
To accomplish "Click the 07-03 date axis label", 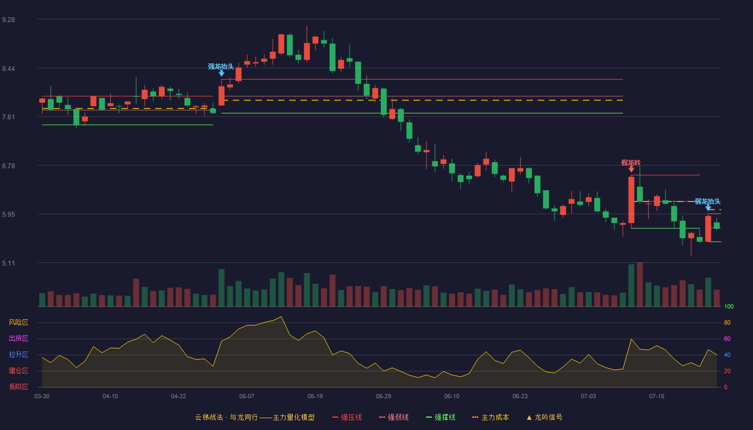I will [588, 396].
